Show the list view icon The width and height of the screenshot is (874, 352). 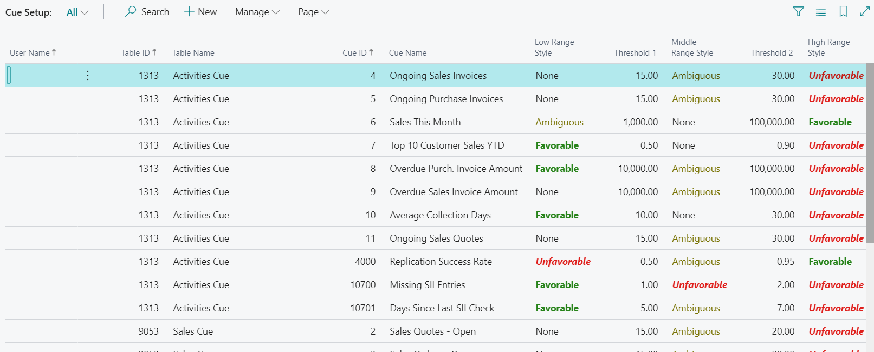click(x=821, y=12)
